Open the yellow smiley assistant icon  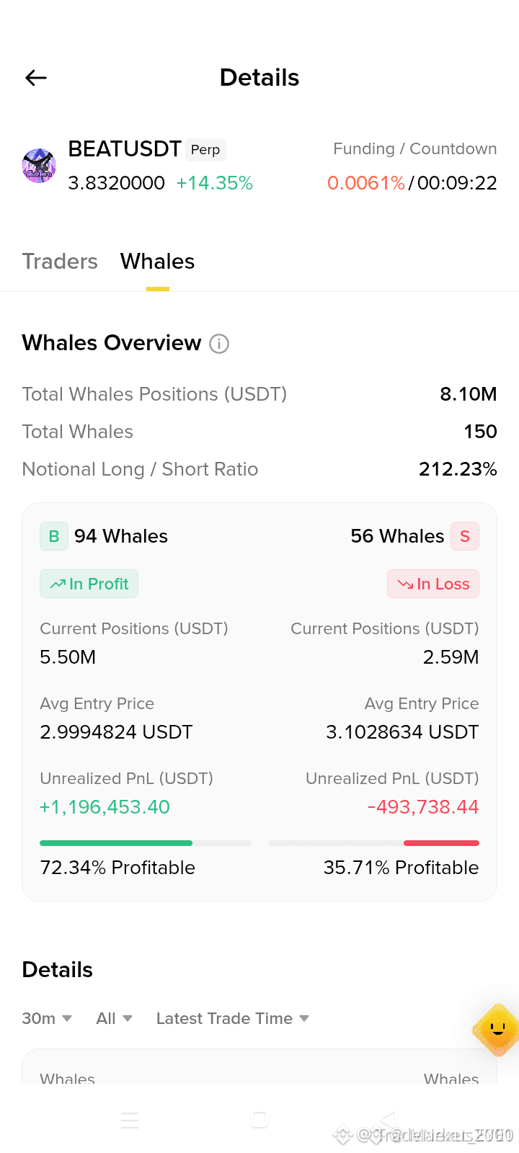pos(497,1030)
